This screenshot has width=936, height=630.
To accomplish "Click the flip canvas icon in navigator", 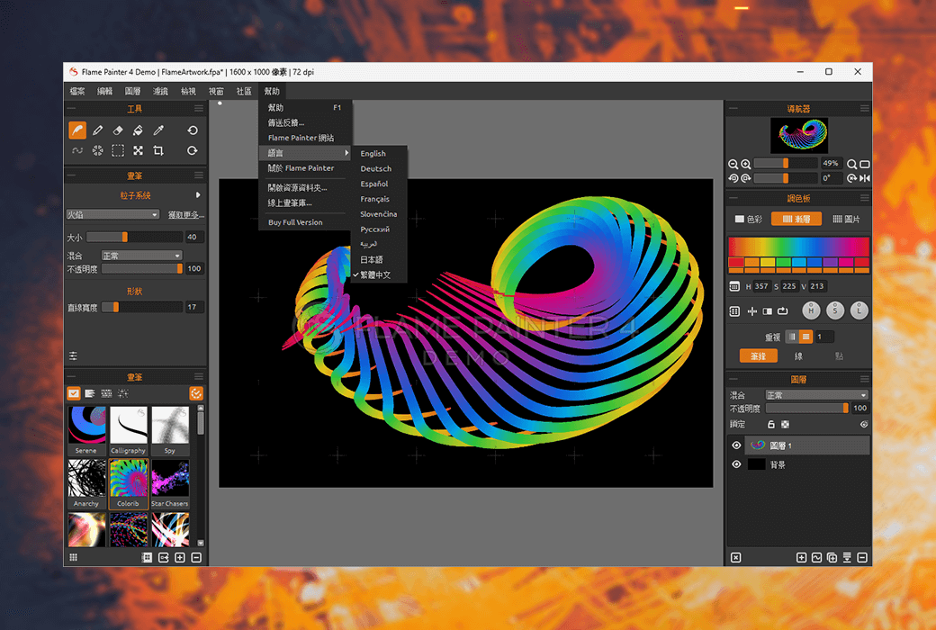I will [x=864, y=178].
